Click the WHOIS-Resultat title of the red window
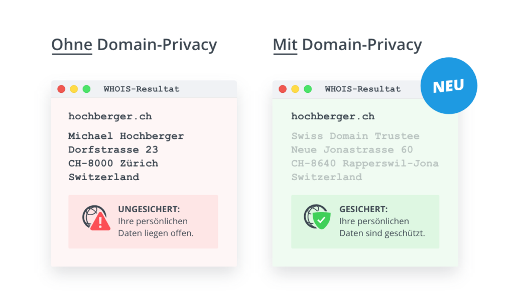Image resolution: width=514 pixels, height=308 pixels. point(142,89)
